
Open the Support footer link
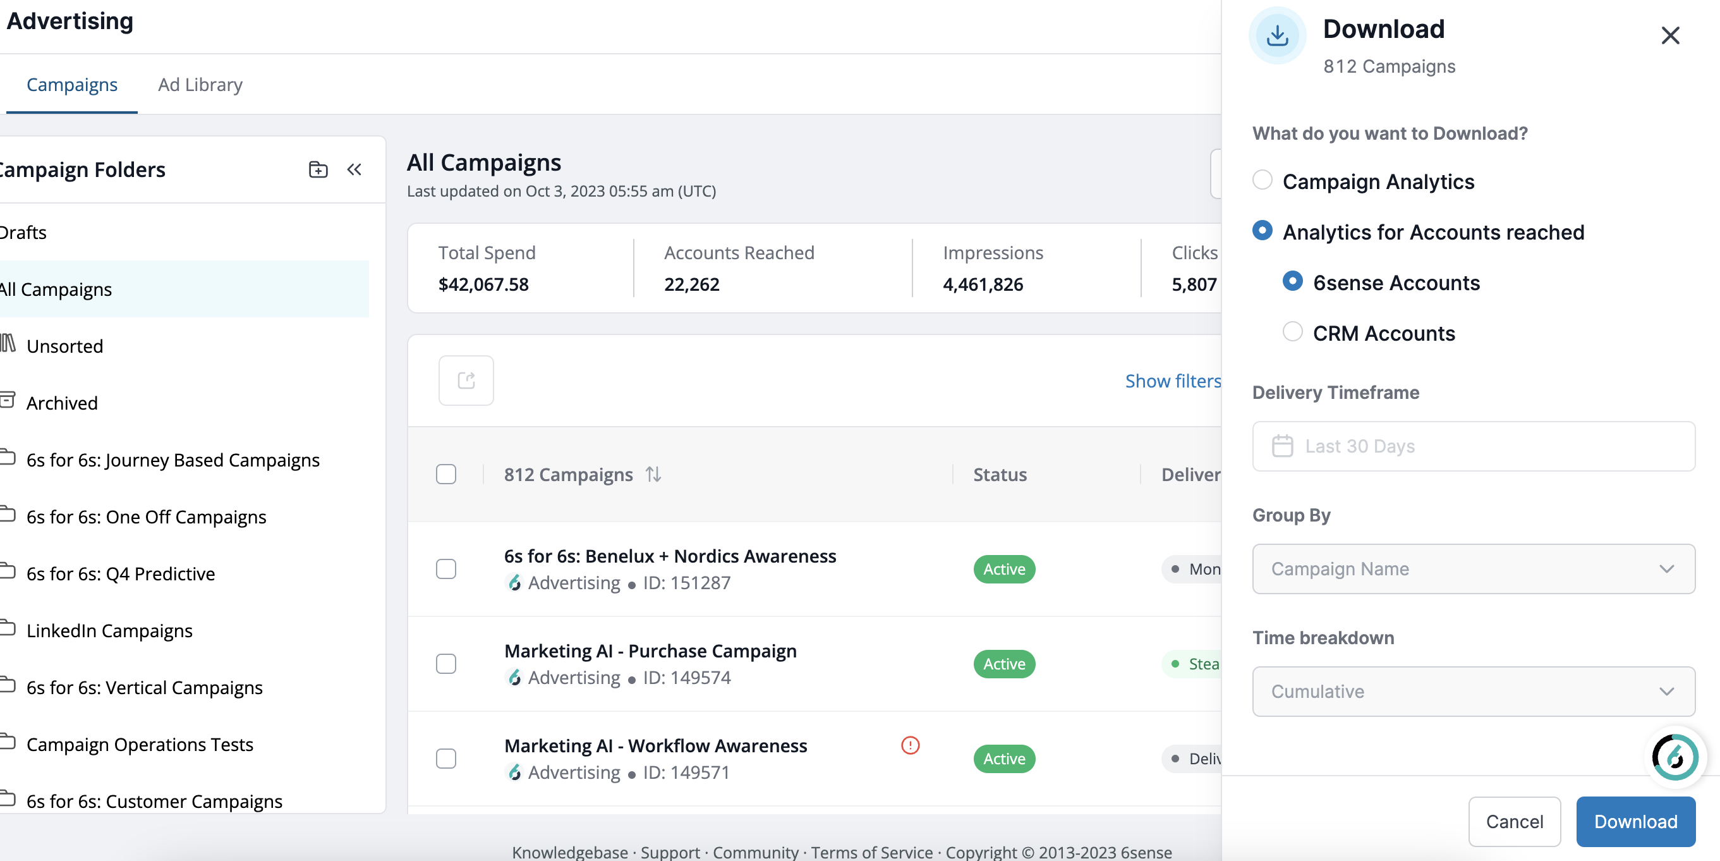[670, 852]
